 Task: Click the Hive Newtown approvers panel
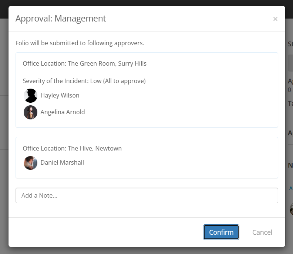(x=147, y=158)
